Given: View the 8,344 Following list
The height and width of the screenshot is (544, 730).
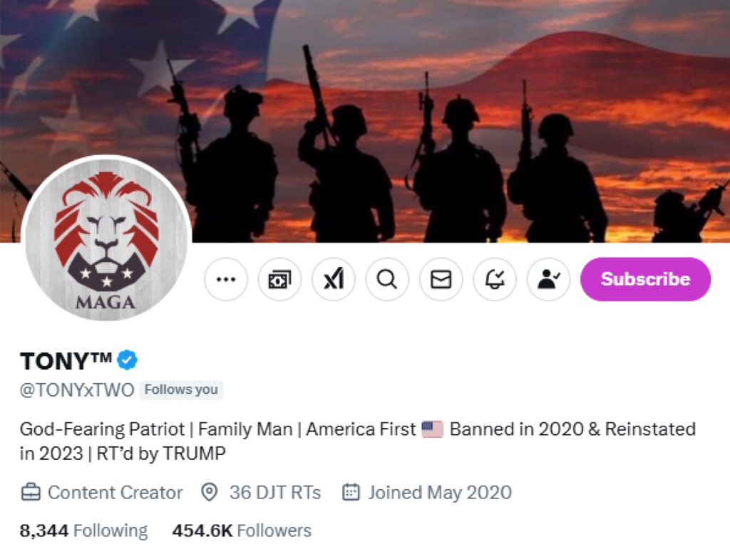Looking at the screenshot, I should (x=83, y=530).
